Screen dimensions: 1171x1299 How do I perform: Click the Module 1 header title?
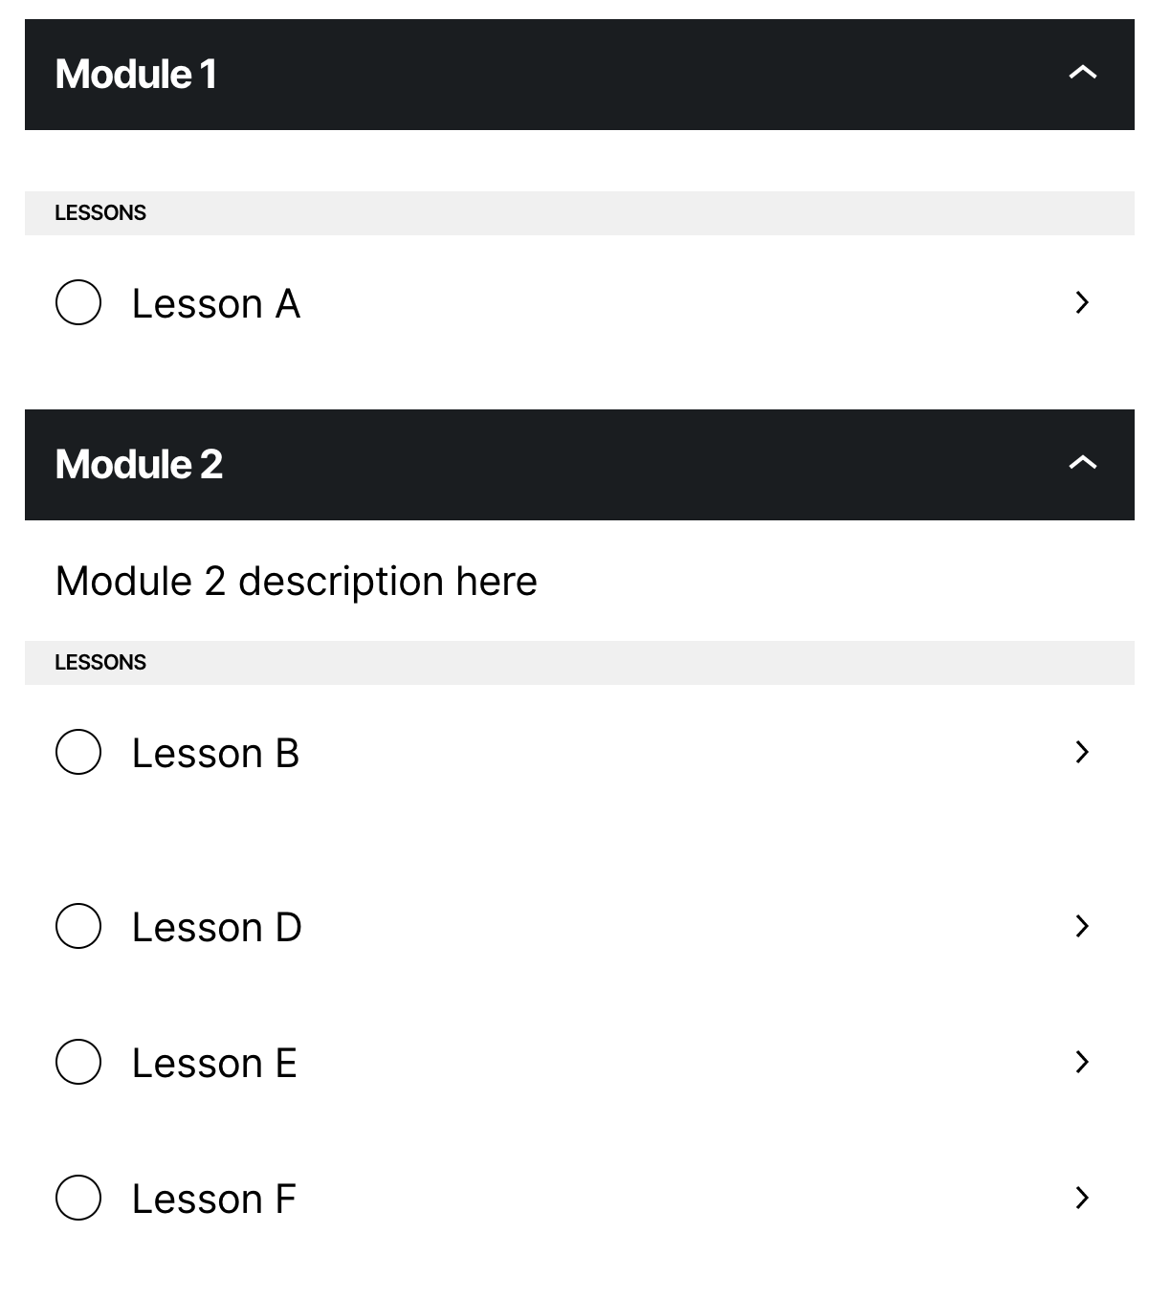136,75
